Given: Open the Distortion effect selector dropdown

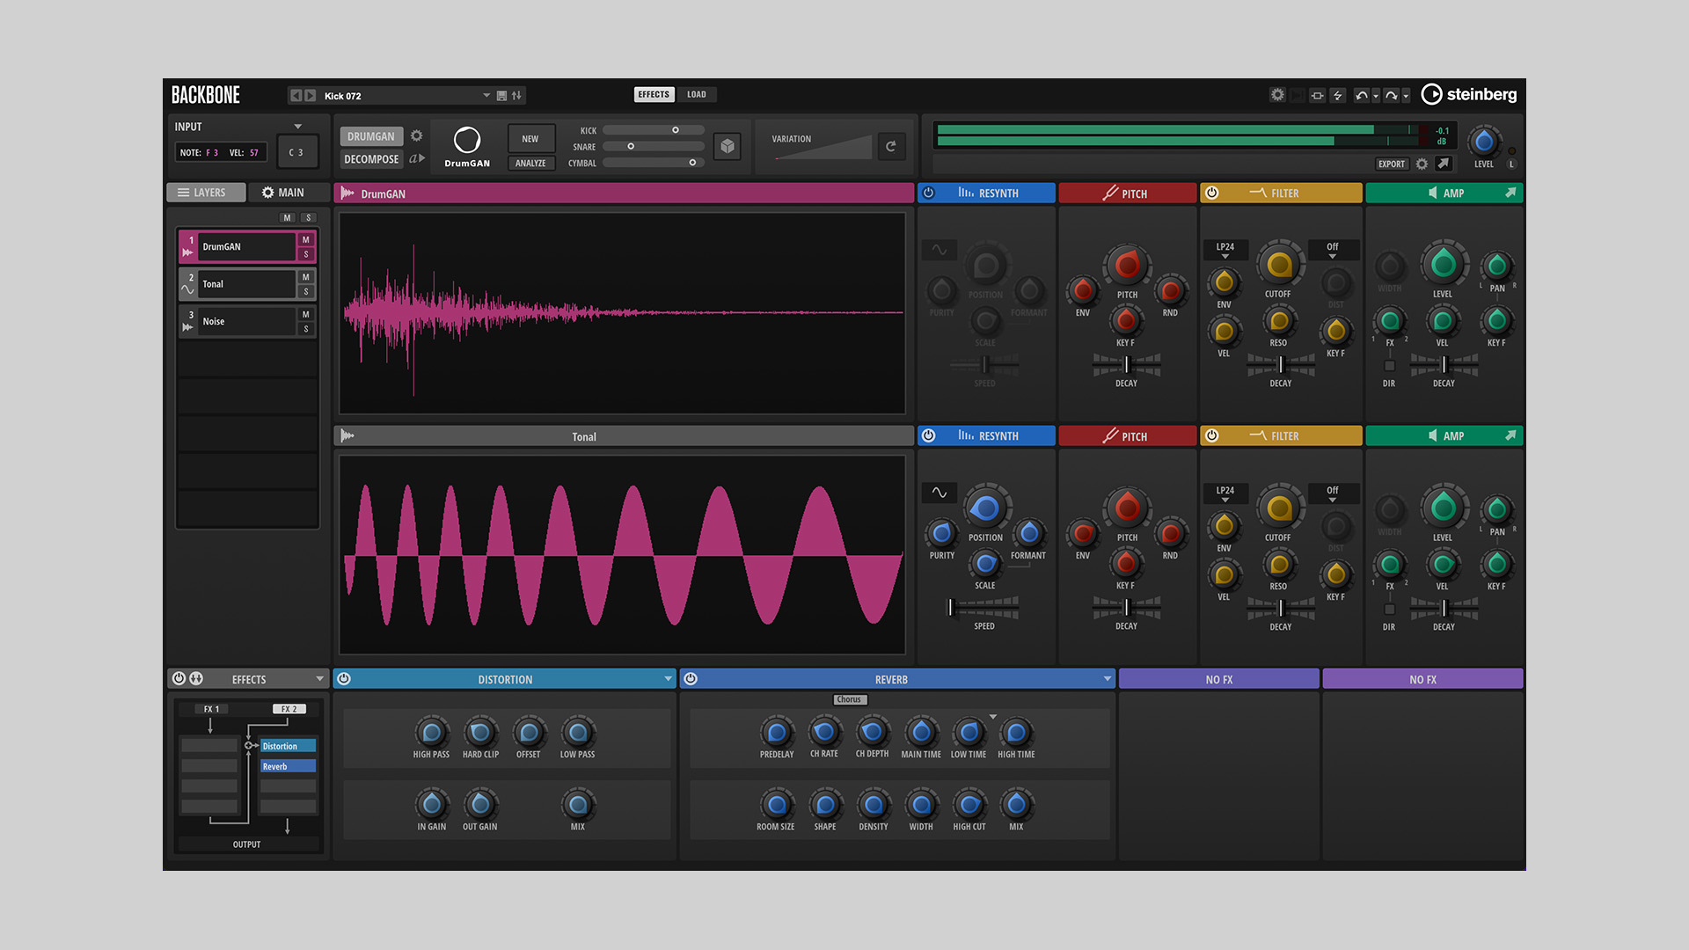Looking at the screenshot, I should [668, 679].
